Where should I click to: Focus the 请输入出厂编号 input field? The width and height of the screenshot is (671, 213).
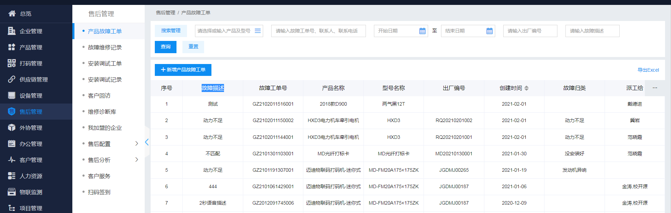tap(530, 31)
